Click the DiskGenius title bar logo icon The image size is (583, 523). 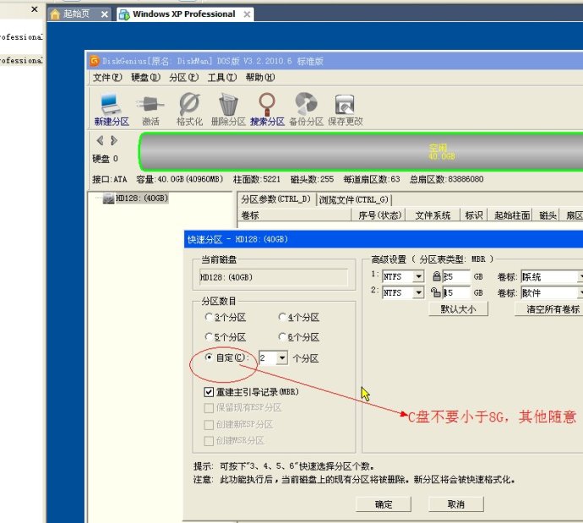pyautogui.click(x=95, y=61)
